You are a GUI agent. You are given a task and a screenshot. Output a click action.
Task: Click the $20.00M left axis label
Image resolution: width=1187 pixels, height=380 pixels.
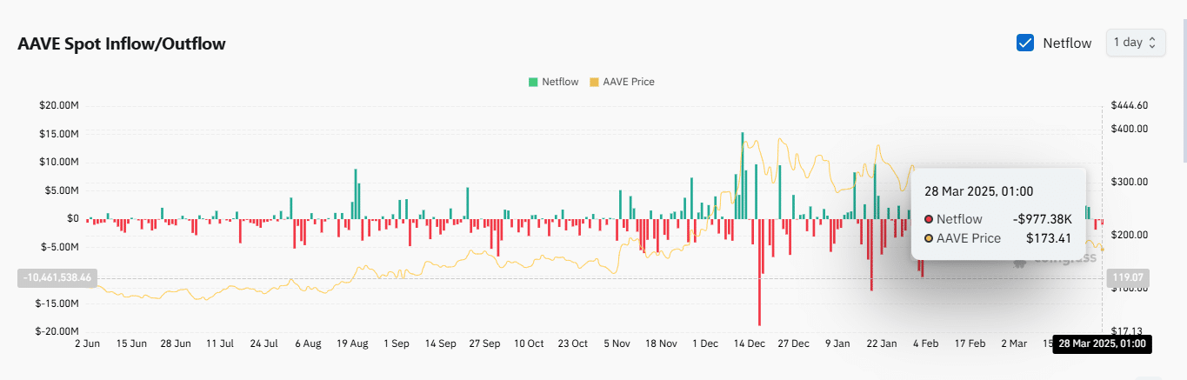tap(59, 105)
